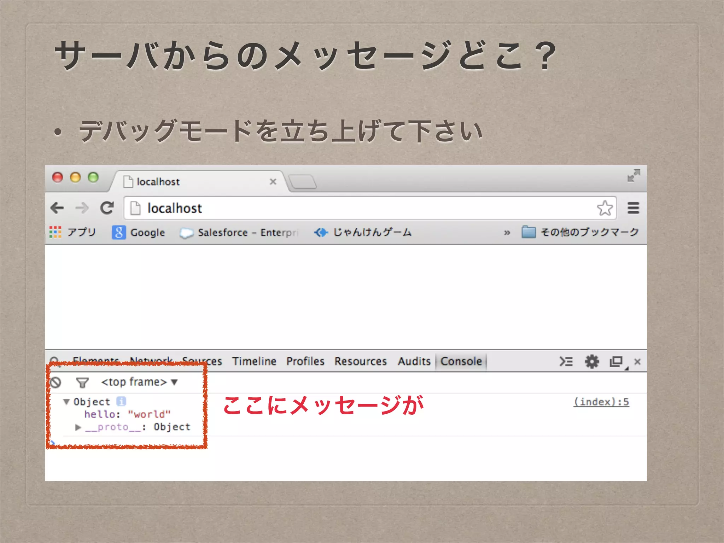Image resolution: width=724 pixels, height=543 pixels.
Task: Go back with the browser back arrow
Action: (x=57, y=208)
